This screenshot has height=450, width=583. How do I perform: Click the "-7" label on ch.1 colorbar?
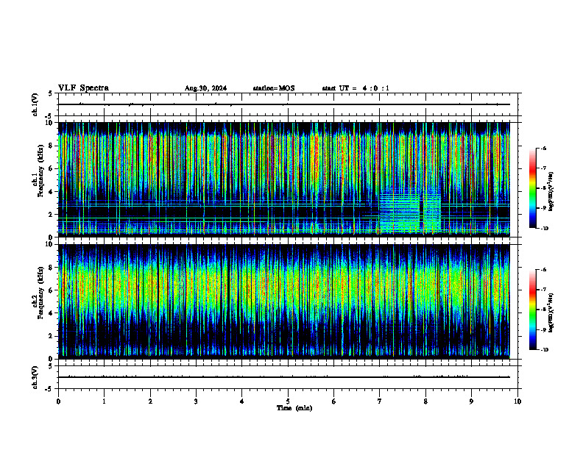click(543, 168)
